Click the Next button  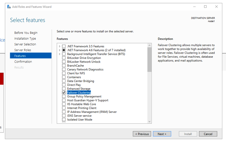point(162,134)
